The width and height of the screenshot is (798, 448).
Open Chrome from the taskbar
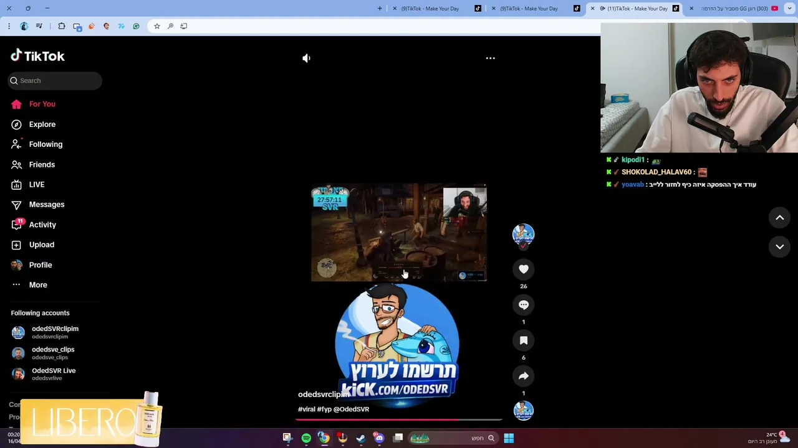click(x=324, y=438)
